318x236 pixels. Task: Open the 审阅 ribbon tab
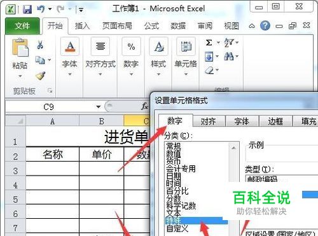[x=205, y=26]
